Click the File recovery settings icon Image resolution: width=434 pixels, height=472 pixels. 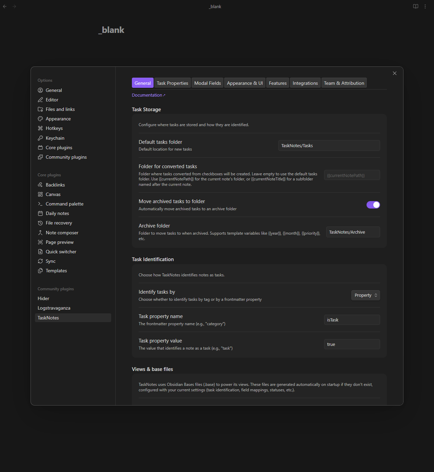[40, 223]
